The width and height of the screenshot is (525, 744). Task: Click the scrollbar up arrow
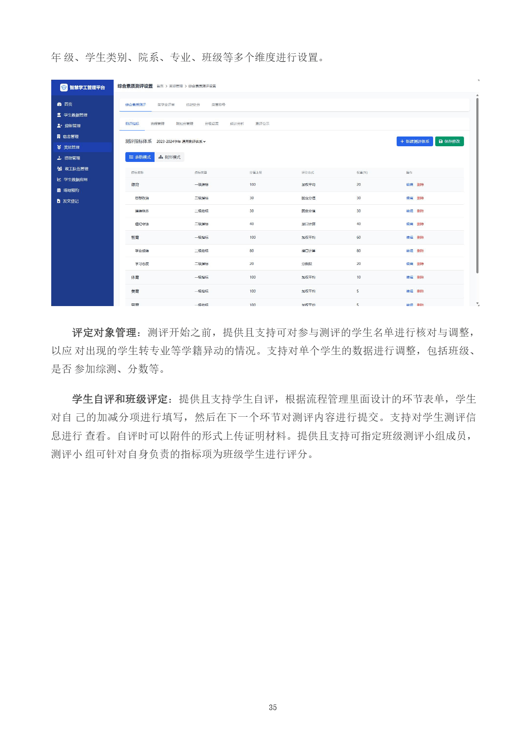pyautogui.click(x=478, y=95)
